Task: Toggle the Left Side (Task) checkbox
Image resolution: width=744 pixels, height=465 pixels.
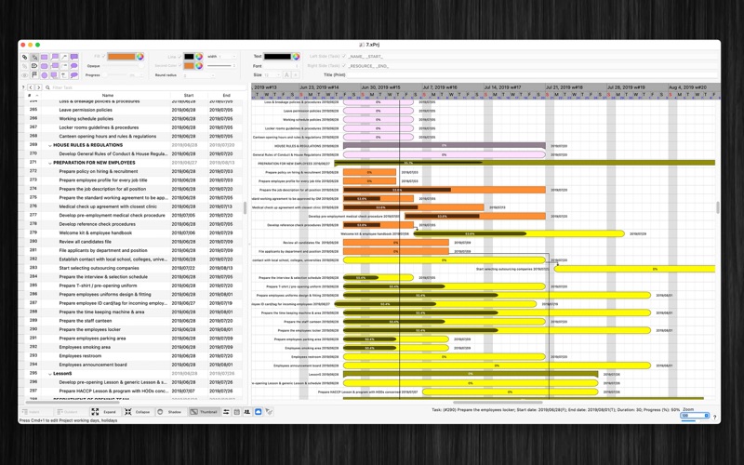Action: [x=344, y=57]
